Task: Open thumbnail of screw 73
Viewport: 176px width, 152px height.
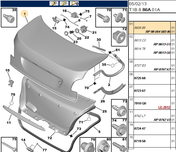Action: pyautogui.click(x=119, y=109)
